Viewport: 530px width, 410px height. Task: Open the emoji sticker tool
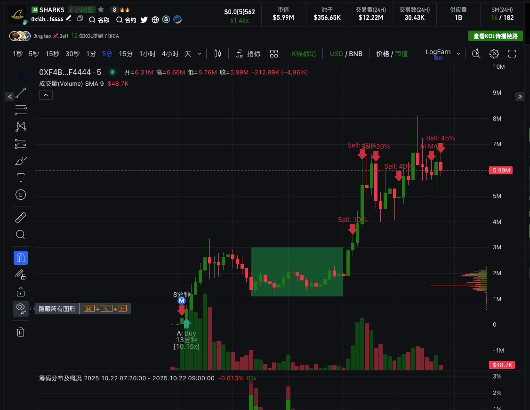(21, 194)
